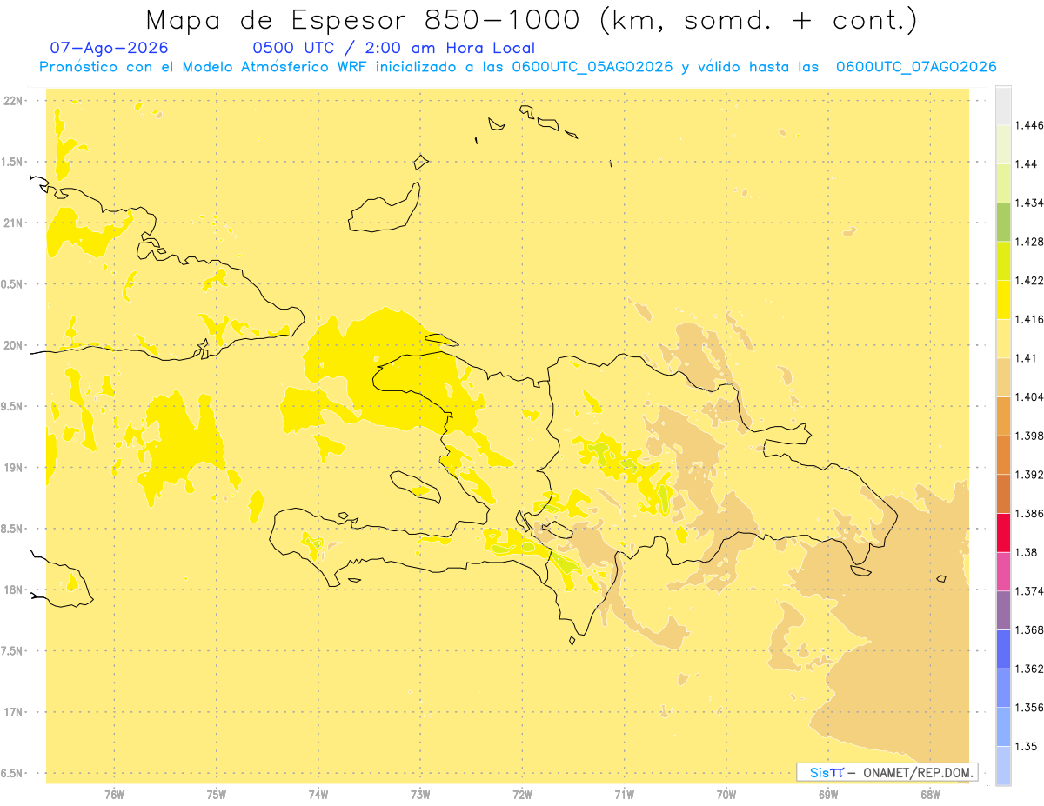Click the 20N latitude label
The image size is (1044, 806).
tap(15, 345)
